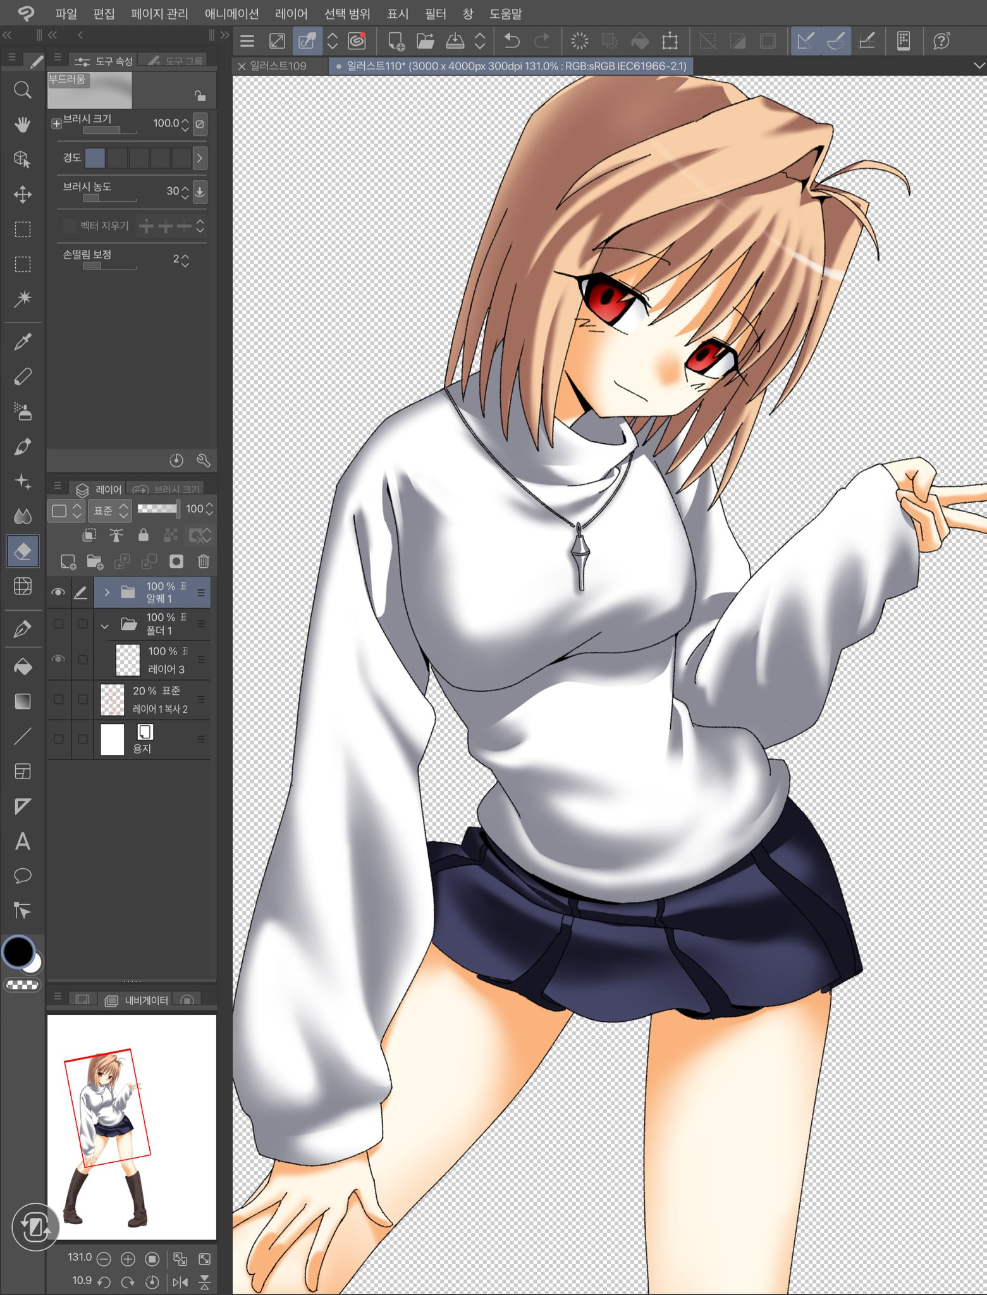
Task: Click the black foreground color swatch
Action: click(18, 952)
